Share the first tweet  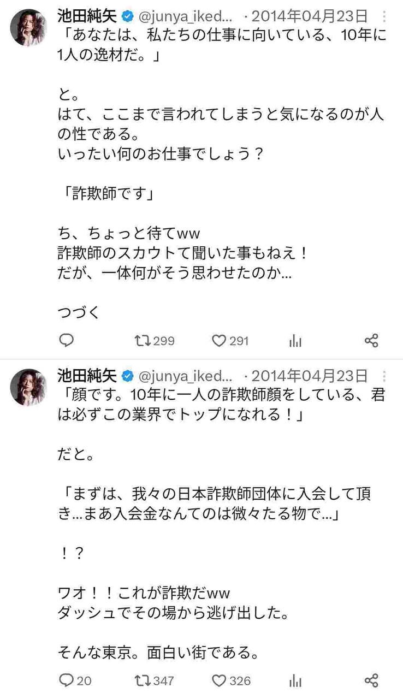click(x=371, y=341)
